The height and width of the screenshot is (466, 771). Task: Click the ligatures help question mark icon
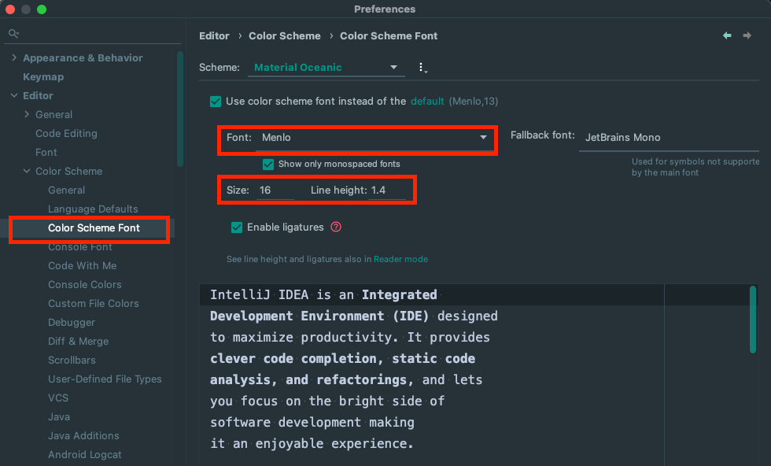click(336, 227)
